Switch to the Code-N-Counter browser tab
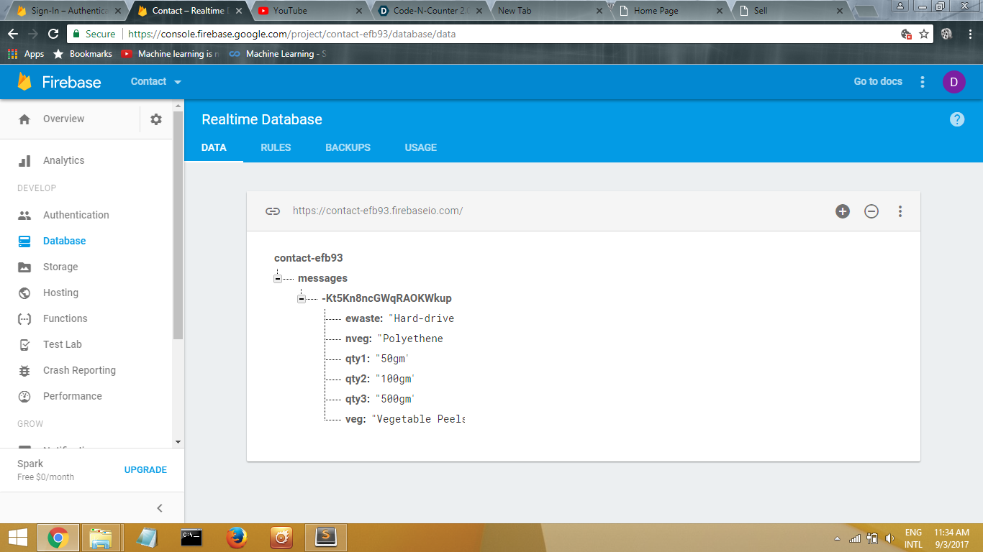Image resolution: width=983 pixels, height=552 pixels. (x=429, y=11)
